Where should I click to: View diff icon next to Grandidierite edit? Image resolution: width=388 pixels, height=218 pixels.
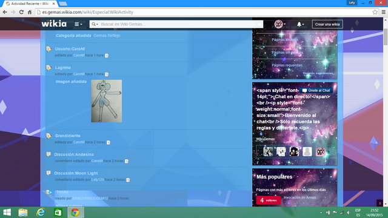(x=109, y=142)
